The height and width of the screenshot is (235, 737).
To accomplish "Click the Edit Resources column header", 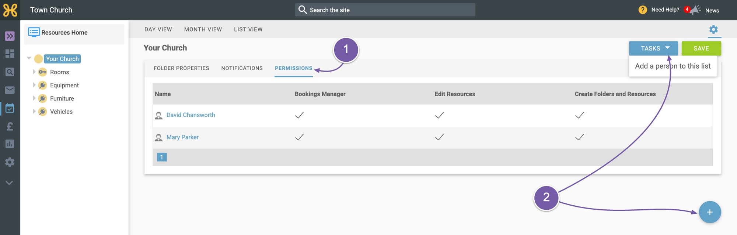I will [x=455, y=94].
